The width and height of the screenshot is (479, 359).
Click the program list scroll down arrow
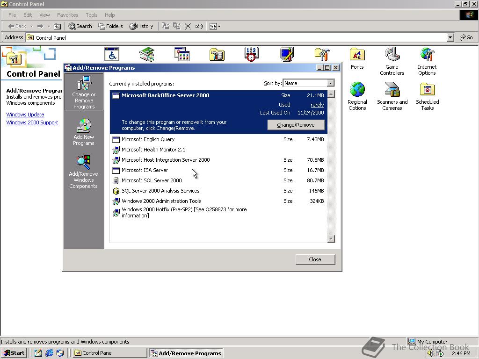(331, 239)
